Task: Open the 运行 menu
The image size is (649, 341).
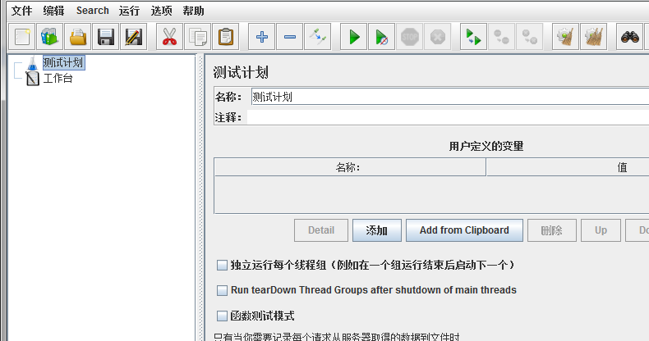Action: 129,11
